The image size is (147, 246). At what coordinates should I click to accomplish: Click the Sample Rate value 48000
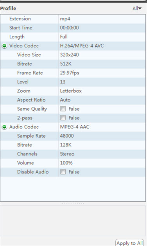click(x=67, y=136)
